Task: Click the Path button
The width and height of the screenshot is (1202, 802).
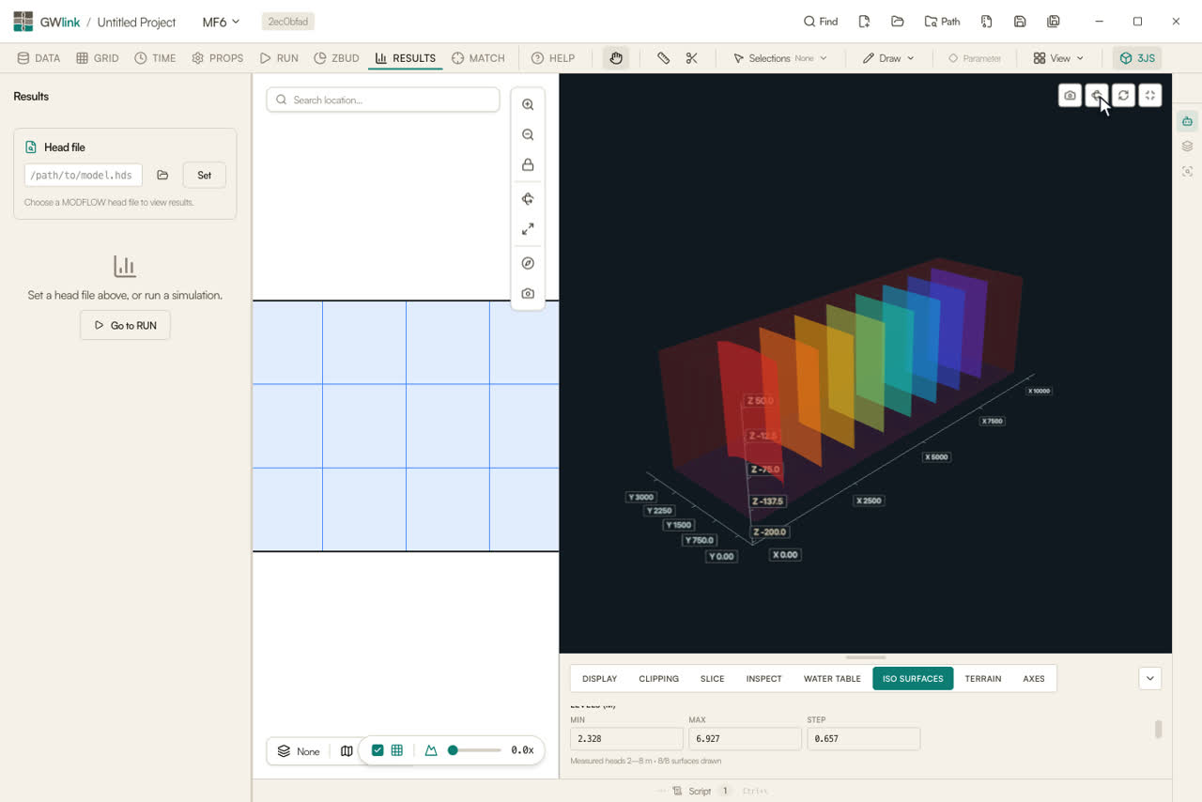Action: 943,22
